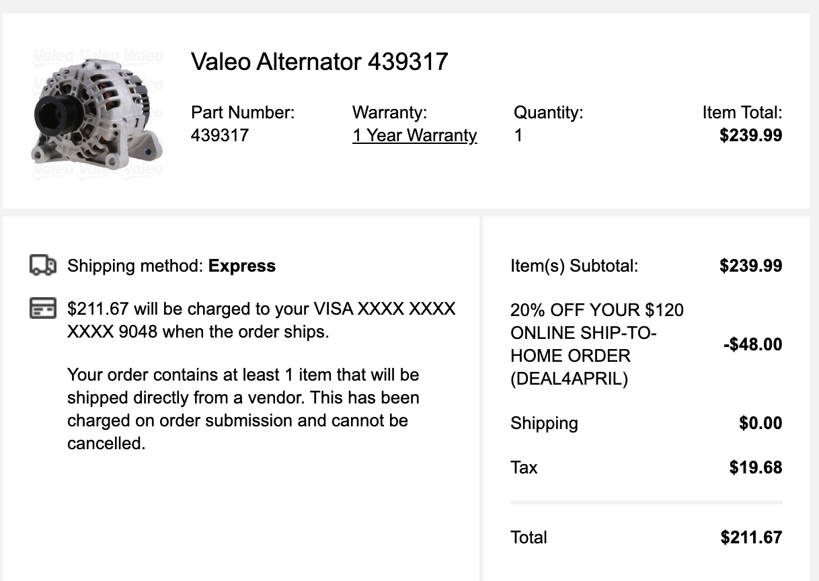
Task: Open the 1 Year Warranty link
Action: tap(414, 135)
